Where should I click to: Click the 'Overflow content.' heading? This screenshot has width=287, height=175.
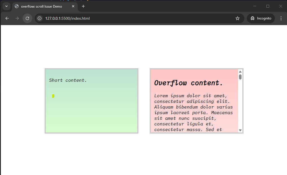(x=188, y=83)
